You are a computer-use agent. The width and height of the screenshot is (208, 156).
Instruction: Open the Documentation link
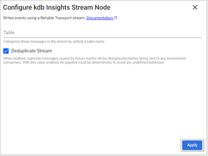click(99, 18)
